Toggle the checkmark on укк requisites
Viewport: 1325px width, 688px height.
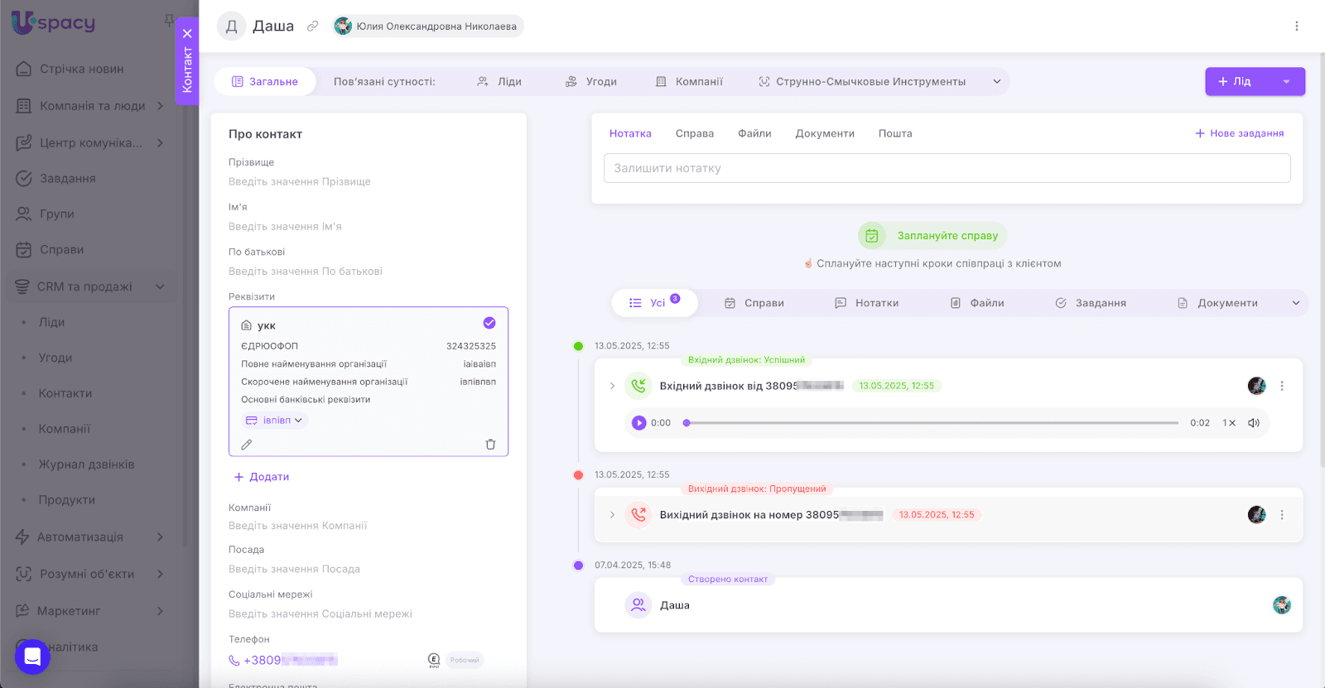pyautogui.click(x=489, y=323)
